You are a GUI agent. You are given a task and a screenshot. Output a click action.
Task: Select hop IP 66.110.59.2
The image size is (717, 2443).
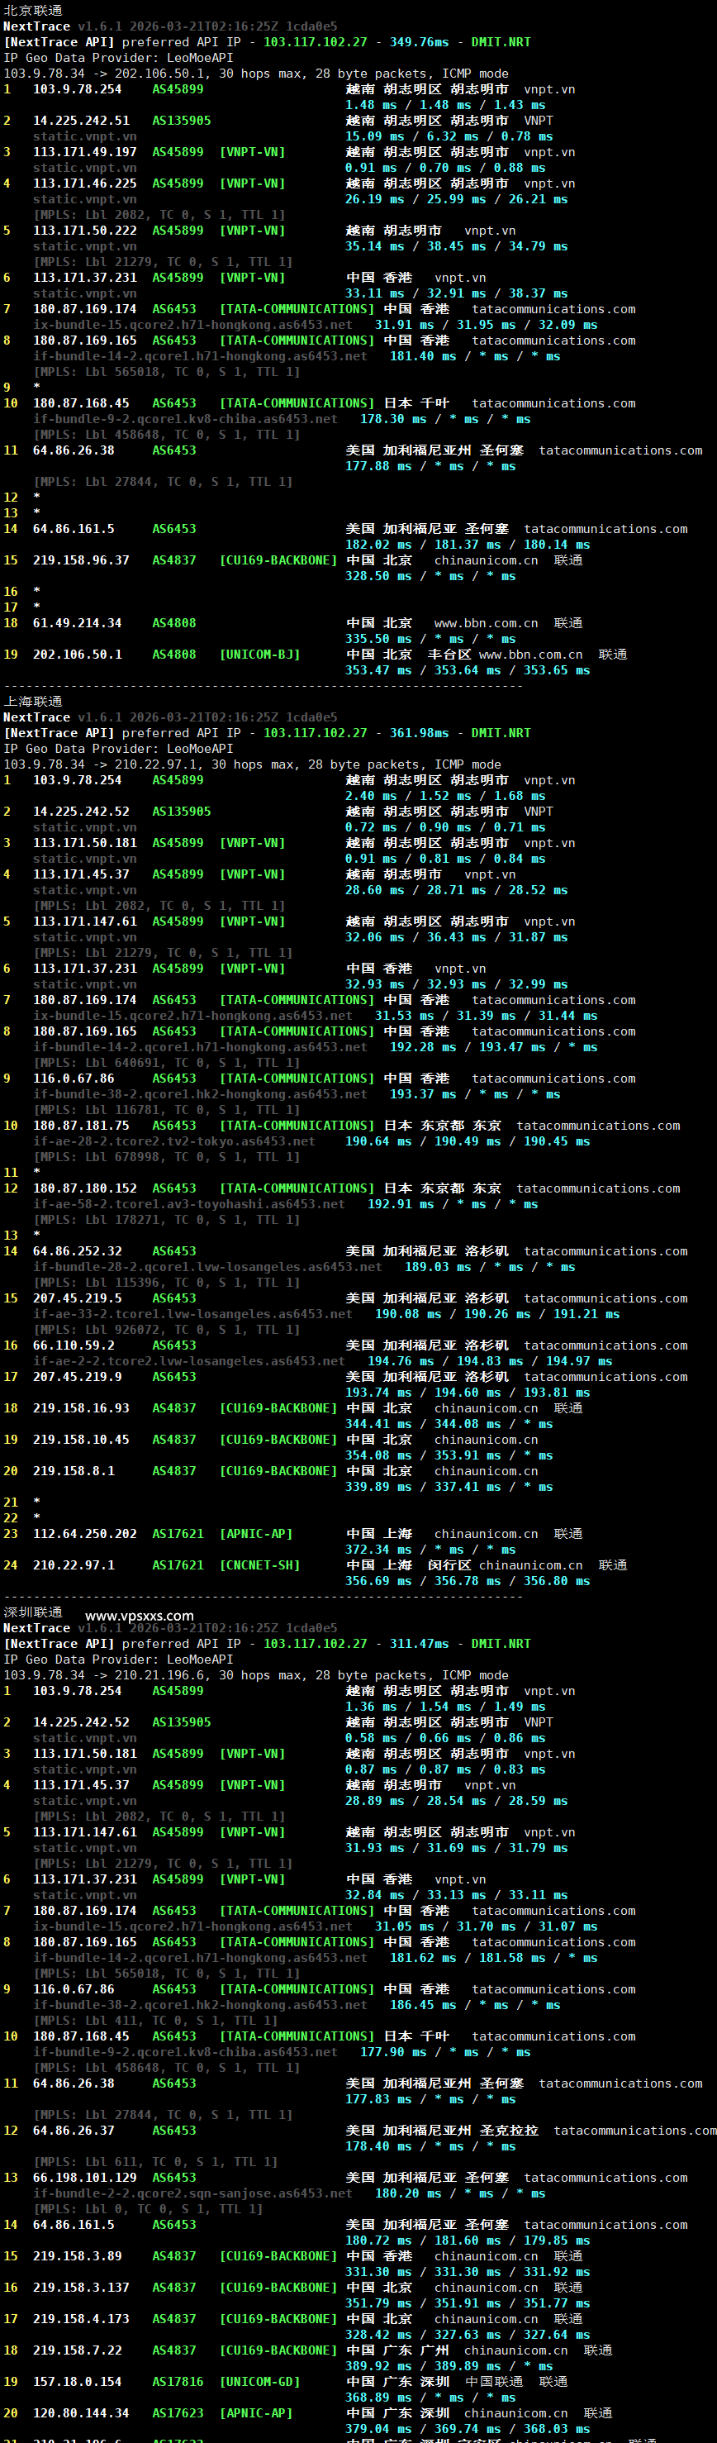click(74, 1345)
